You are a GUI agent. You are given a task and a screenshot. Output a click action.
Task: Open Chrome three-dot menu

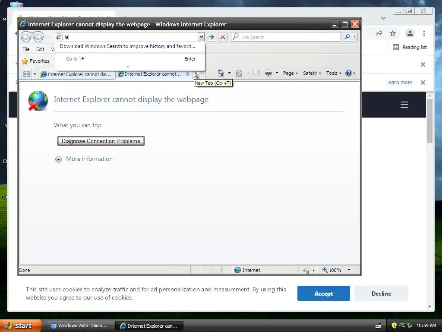[424, 34]
